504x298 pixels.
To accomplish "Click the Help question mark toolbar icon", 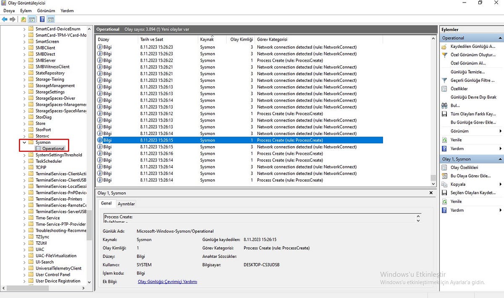I will pyautogui.click(x=42, y=19).
